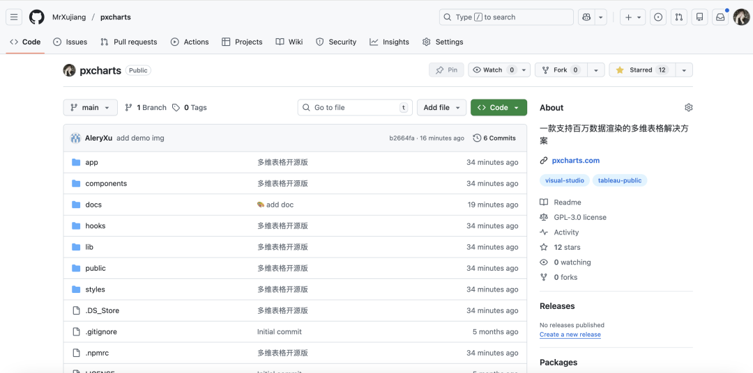Screen dimensions: 753x373
Task: Click the forks icon in About
Action: [x=544, y=277]
